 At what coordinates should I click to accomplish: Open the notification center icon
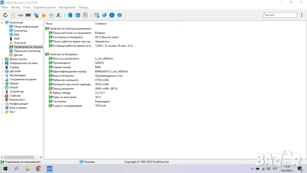coord(300,169)
